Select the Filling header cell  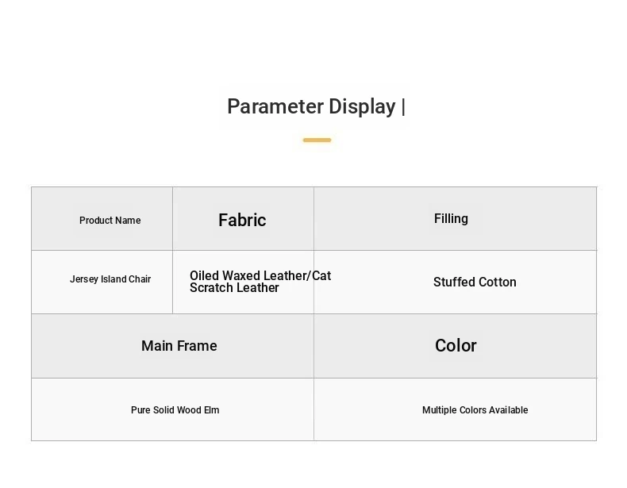[455, 219]
